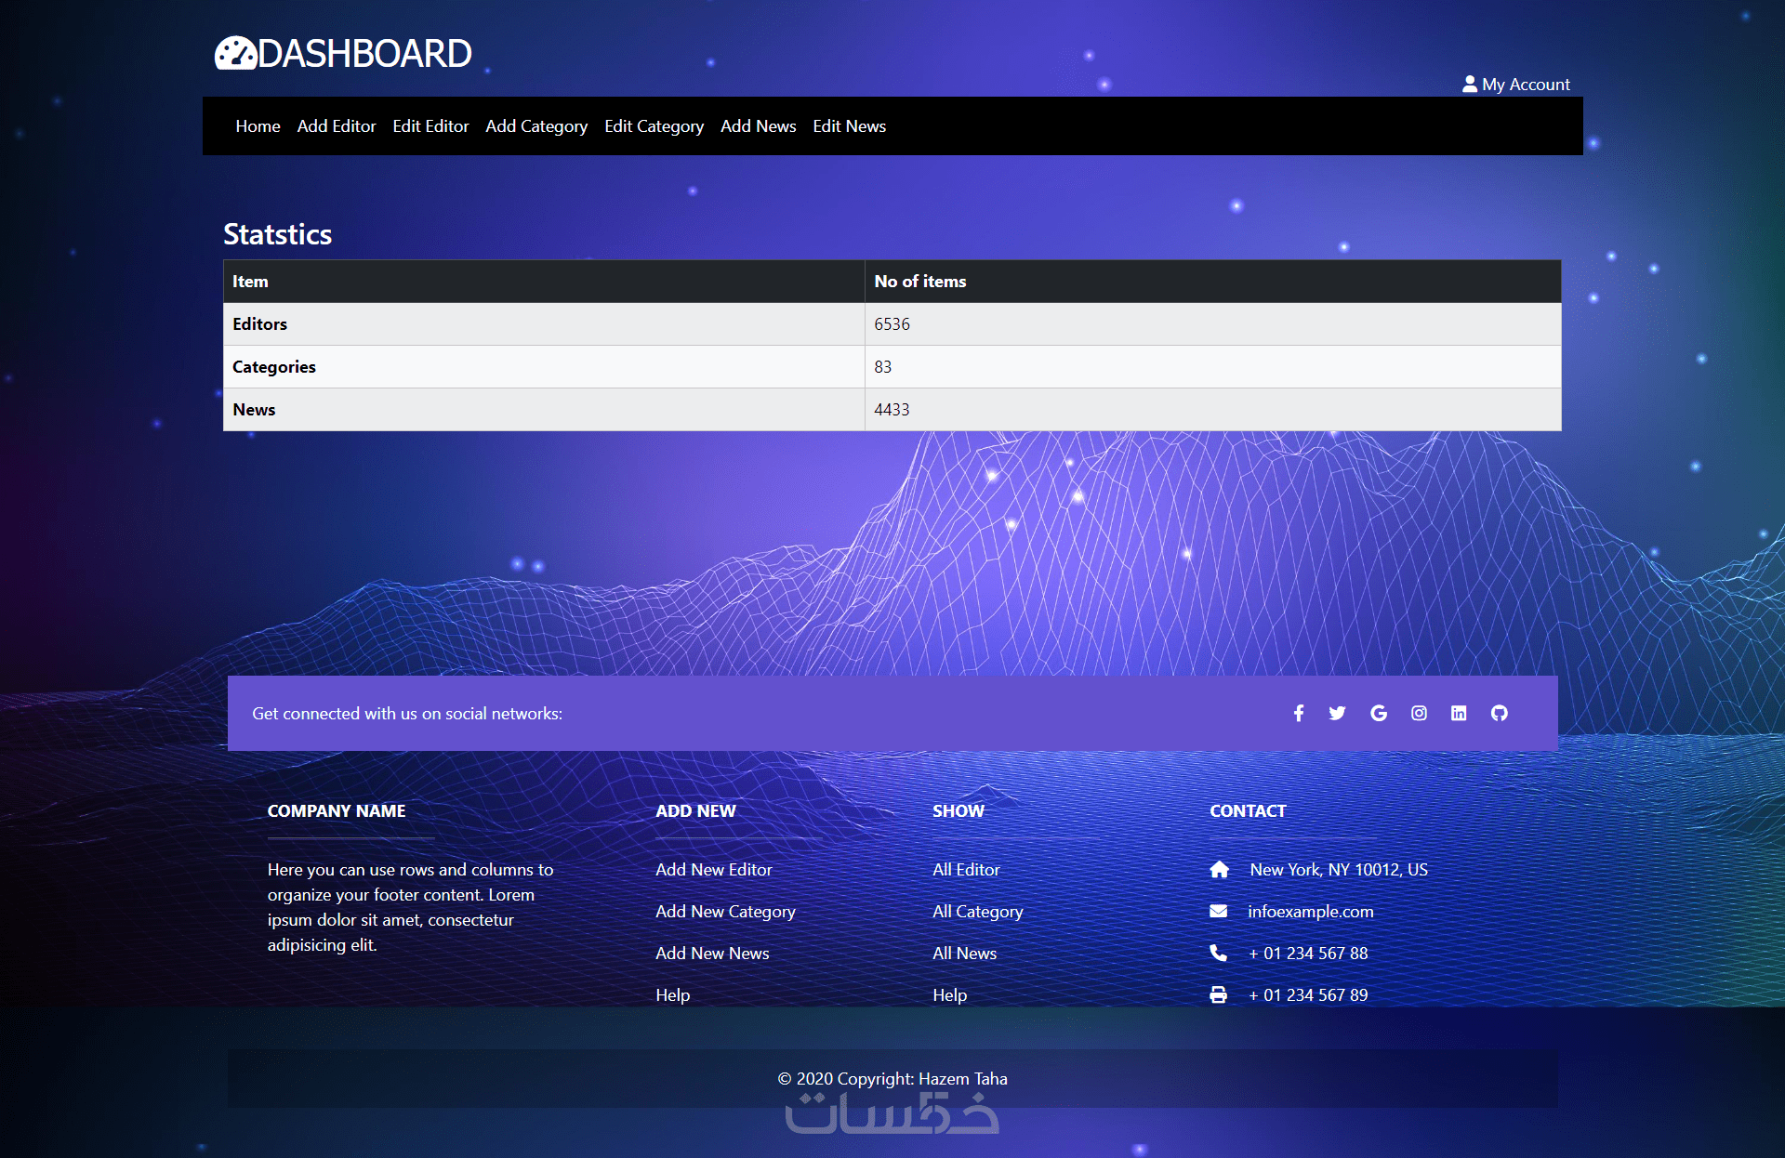This screenshot has height=1158, width=1785.
Task: Click the phone icon in Contact
Action: pyautogui.click(x=1218, y=953)
